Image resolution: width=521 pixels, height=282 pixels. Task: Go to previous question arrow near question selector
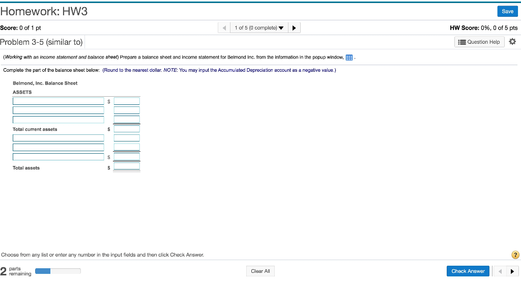point(224,28)
